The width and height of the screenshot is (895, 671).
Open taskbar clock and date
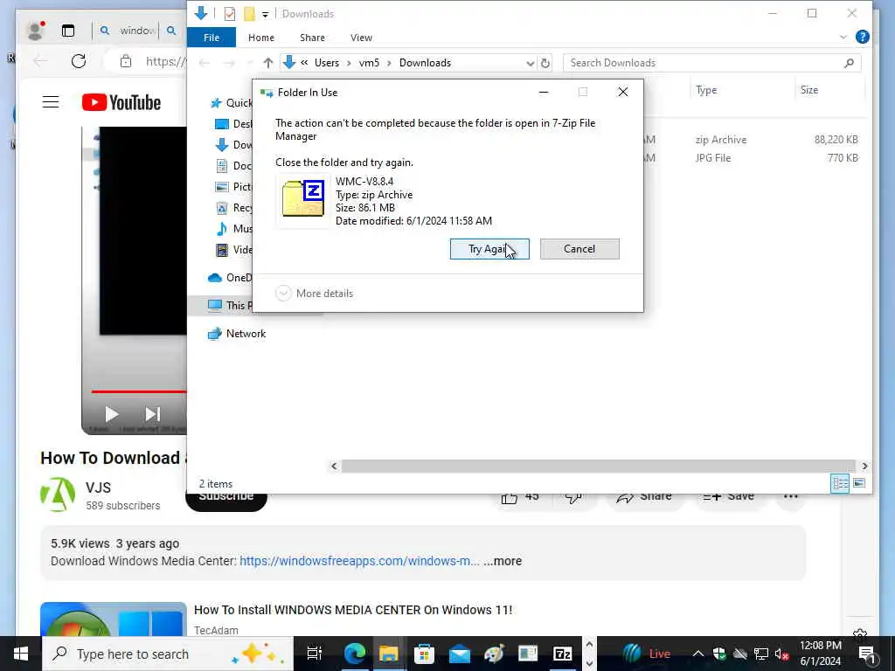pyautogui.click(x=820, y=654)
